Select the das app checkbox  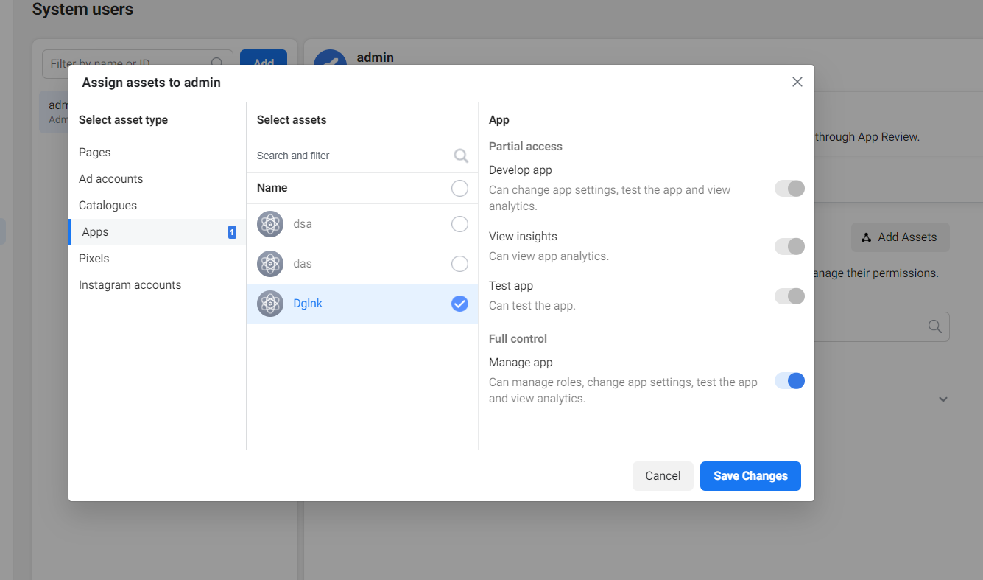click(459, 264)
